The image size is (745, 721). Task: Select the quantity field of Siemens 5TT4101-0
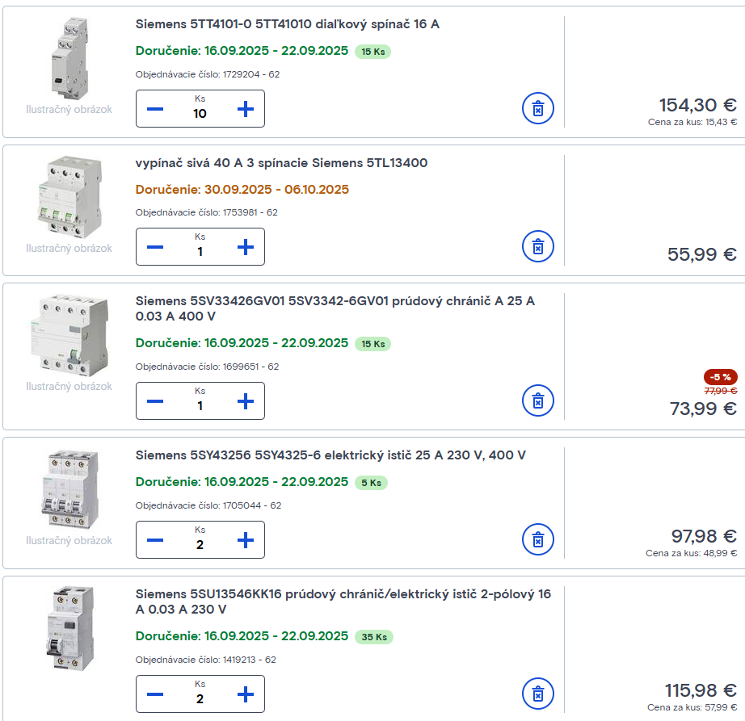[200, 114]
